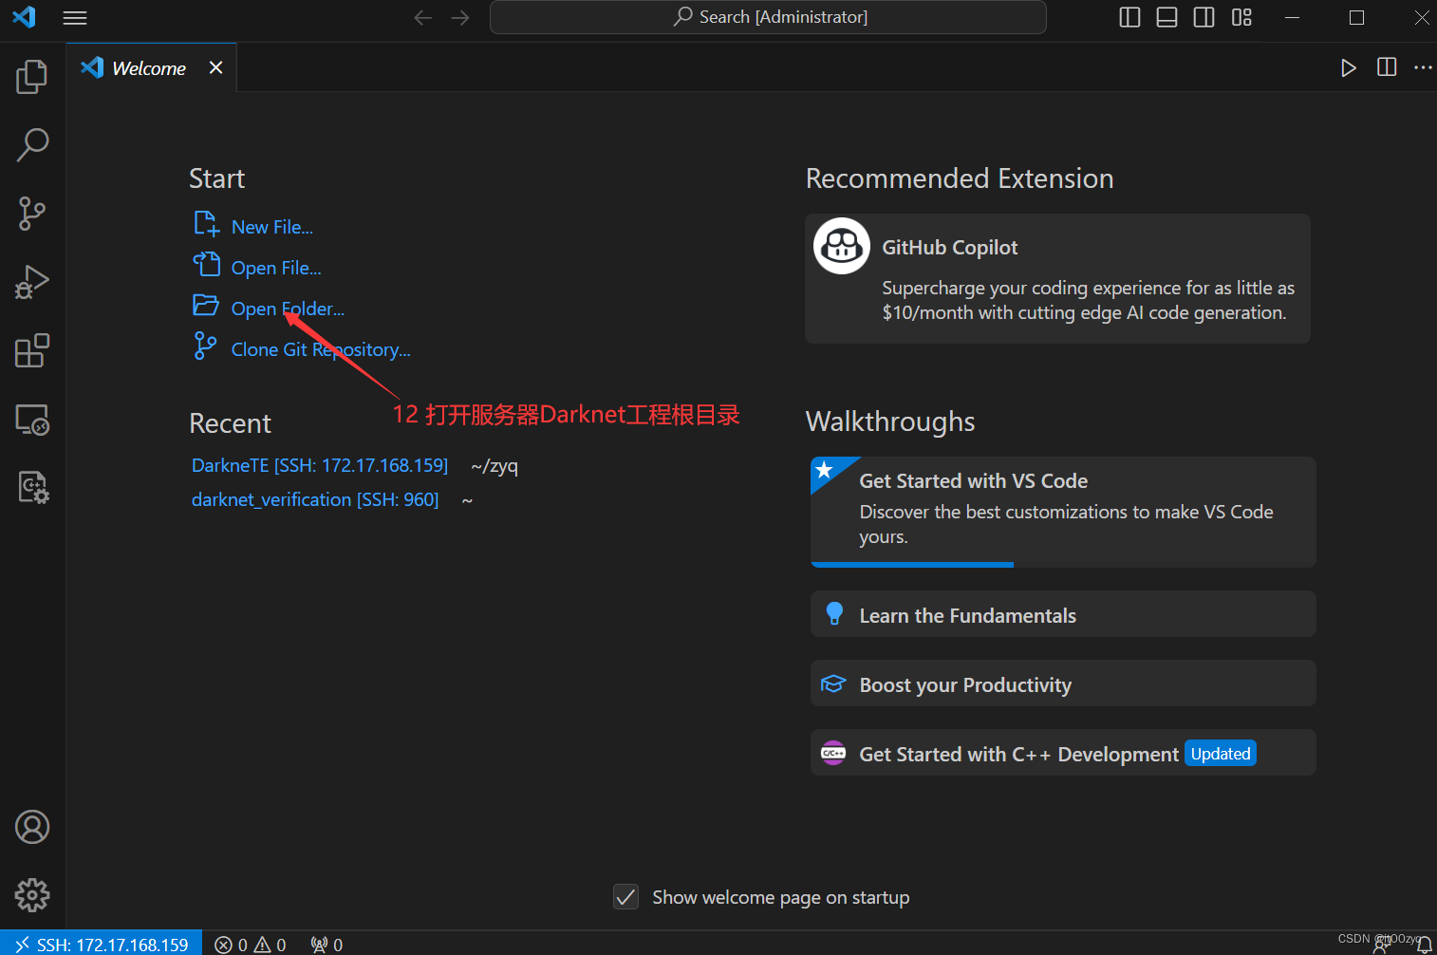Open the Manage gear icon

(x=32, y=895)
